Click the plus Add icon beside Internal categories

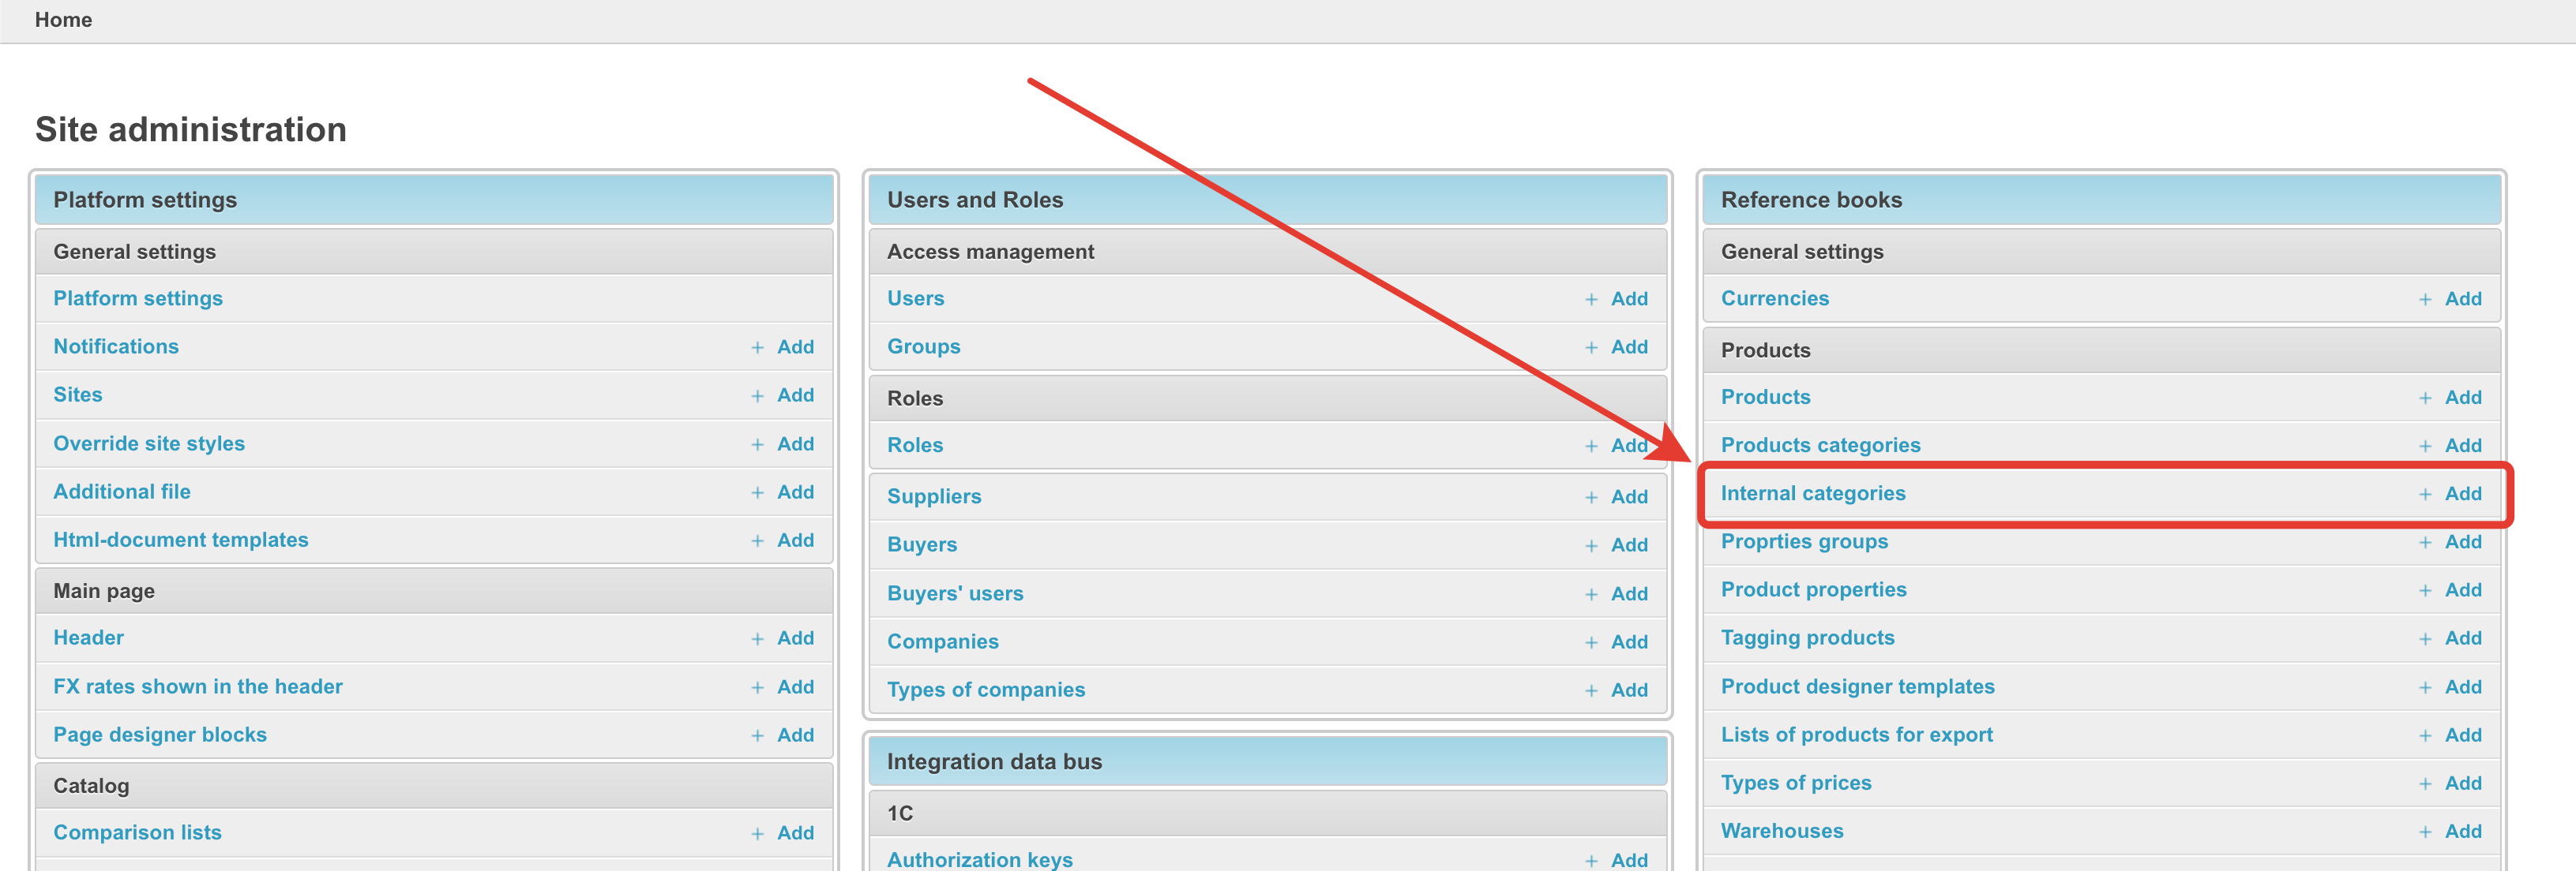(2425, 493)
